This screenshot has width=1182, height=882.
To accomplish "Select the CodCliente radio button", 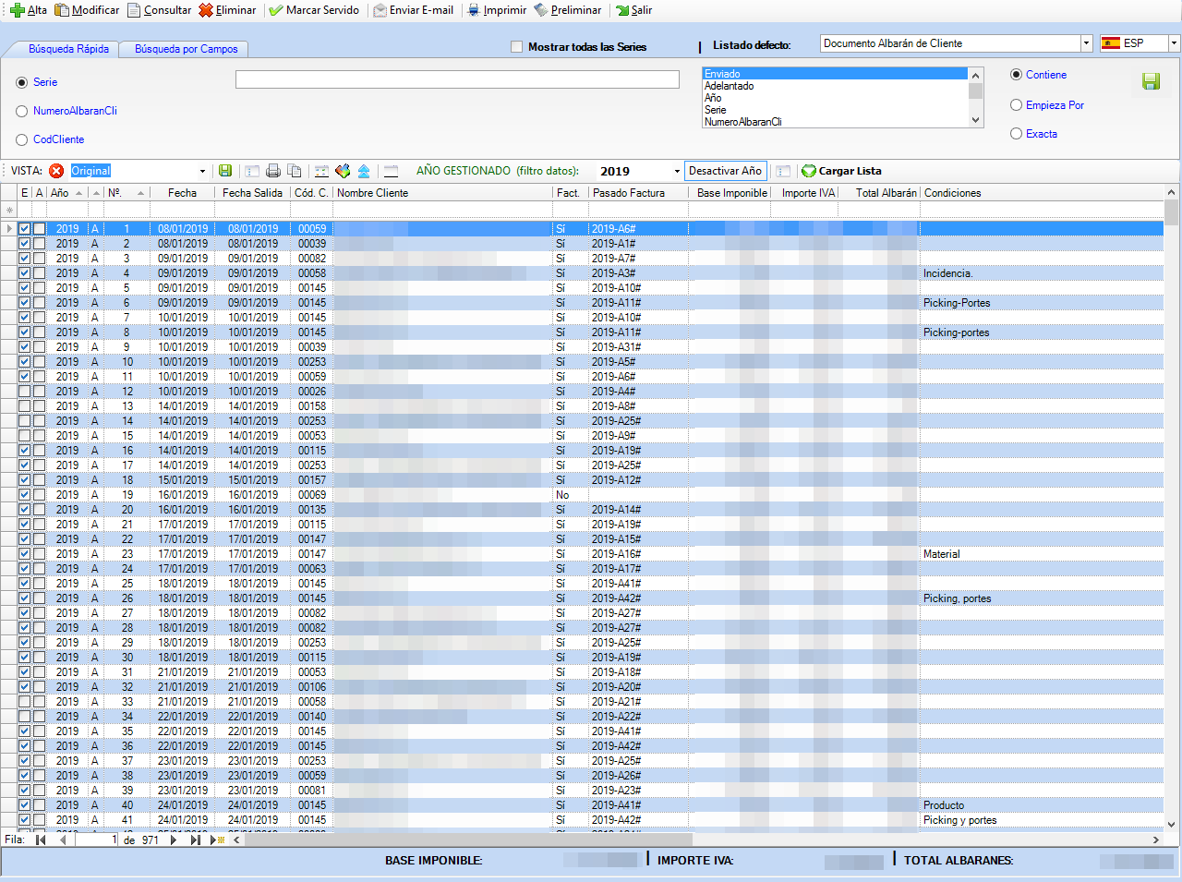I will (22, 139).
